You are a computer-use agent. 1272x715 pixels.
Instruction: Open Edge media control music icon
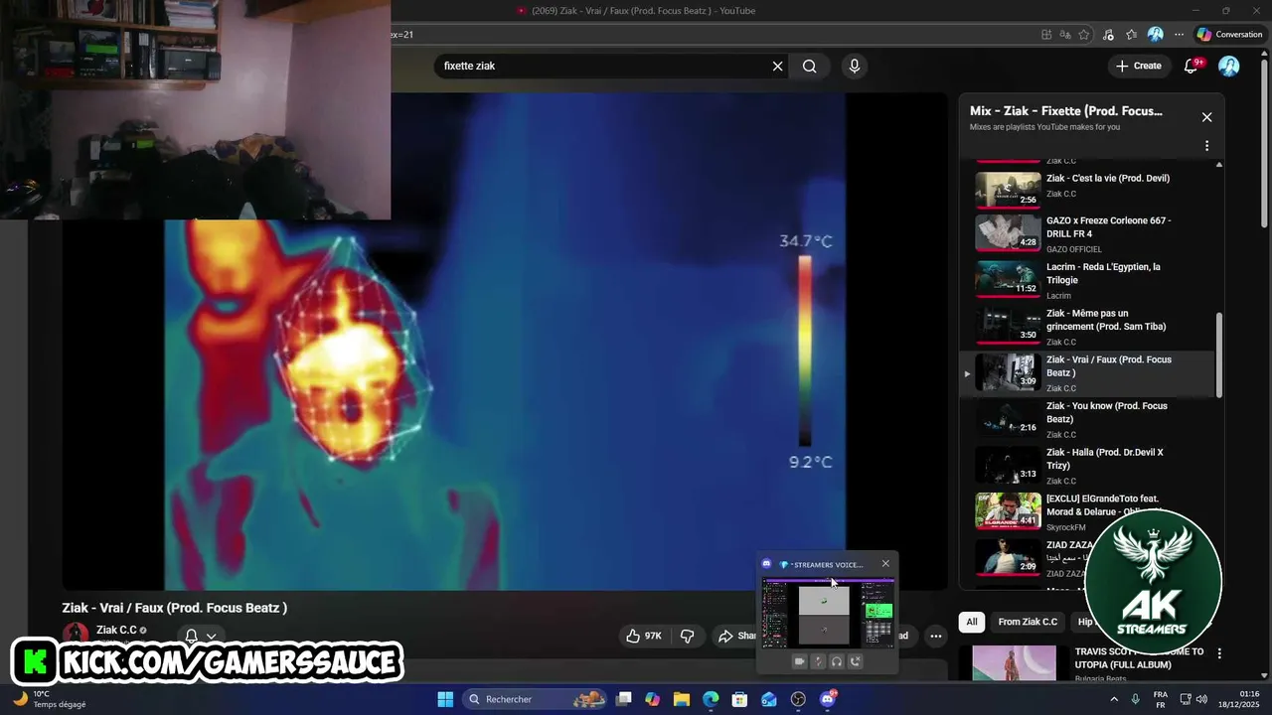[x=1108, y=34]
